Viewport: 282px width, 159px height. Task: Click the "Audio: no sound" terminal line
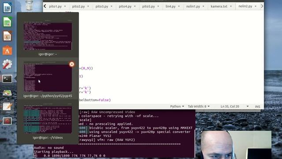coord(48,148)
